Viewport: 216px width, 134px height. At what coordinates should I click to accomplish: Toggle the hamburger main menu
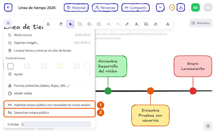(x=8, y=23)
